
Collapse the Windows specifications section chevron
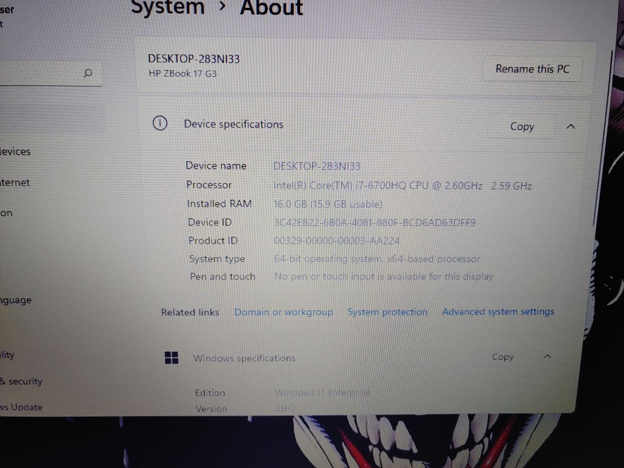[547, 356]
